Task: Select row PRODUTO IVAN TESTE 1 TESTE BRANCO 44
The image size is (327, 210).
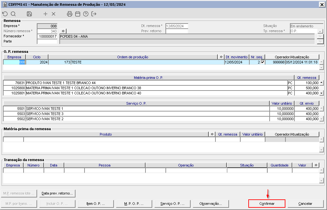Action: (x=161, y=83)
